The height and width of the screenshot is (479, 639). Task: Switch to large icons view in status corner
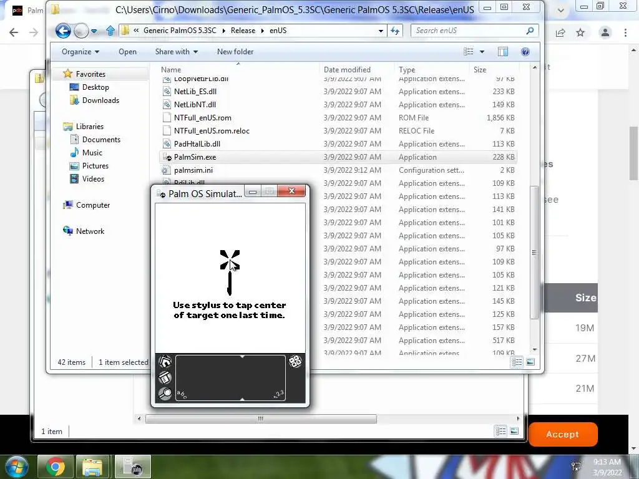click(x=530, y=362)
